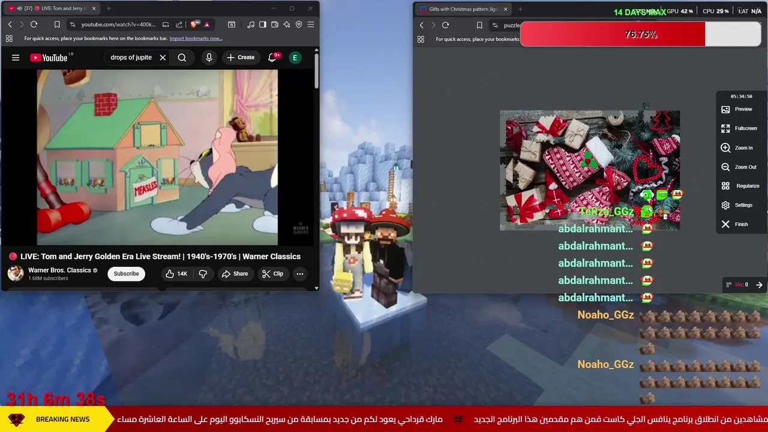Bookmark the puzzle page
The image size is (768, 432).
[479, 25]
